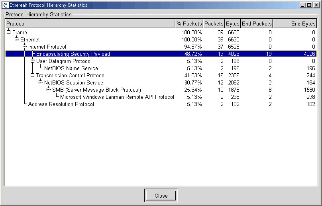Click the End Packets column header
This screenshot has height=206, width=322.
[x=257, y=24]
